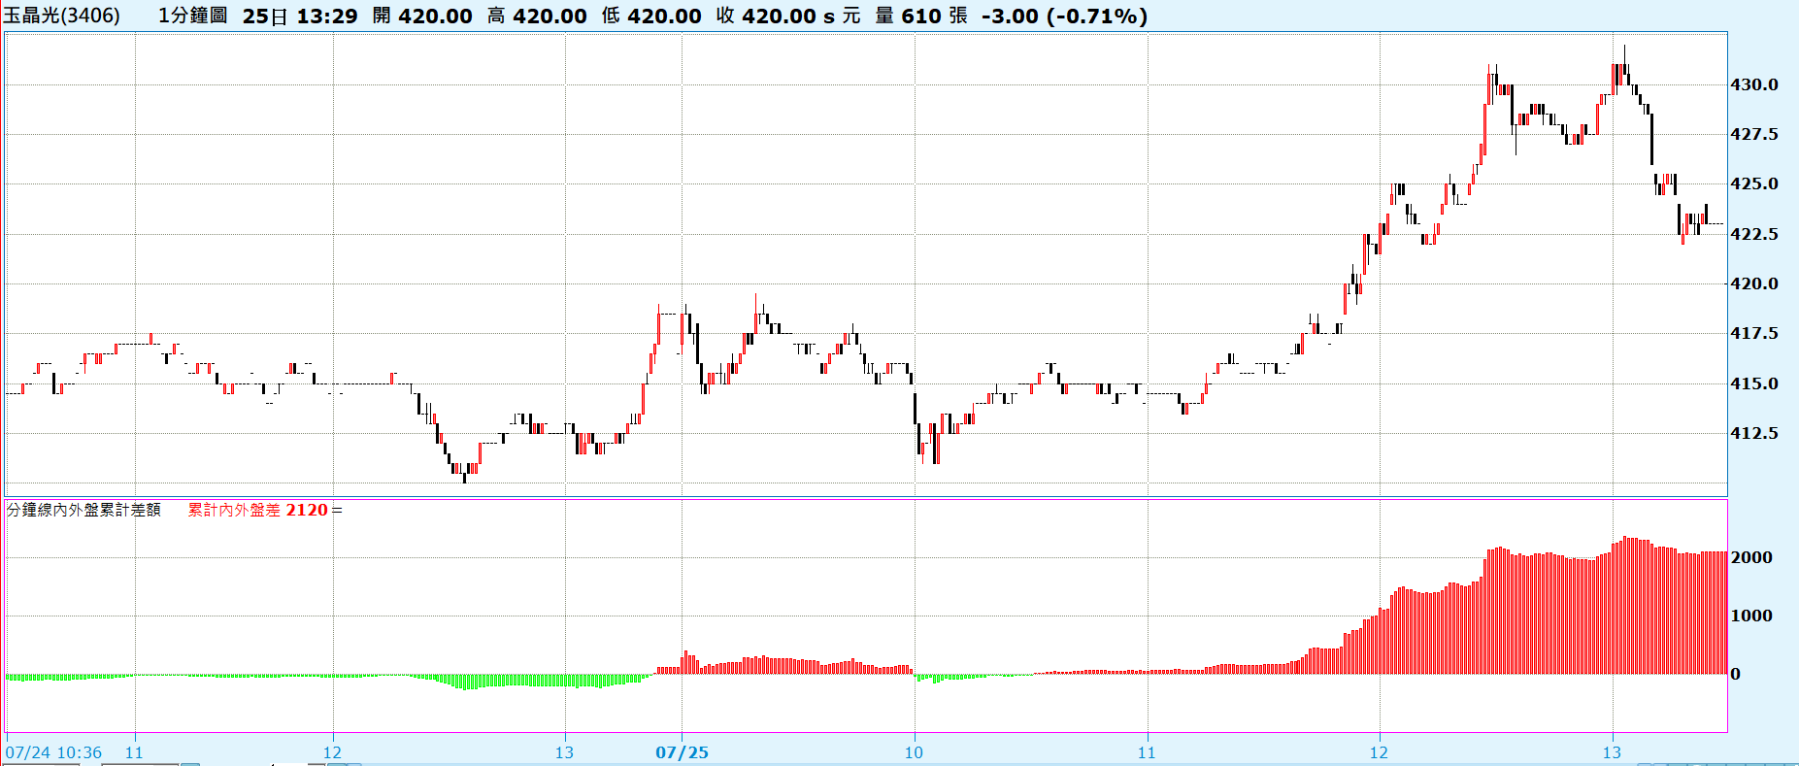Click the 10 o'clock time axis marker
This screenshot has width=1799, height=766.
pos(914,752)
